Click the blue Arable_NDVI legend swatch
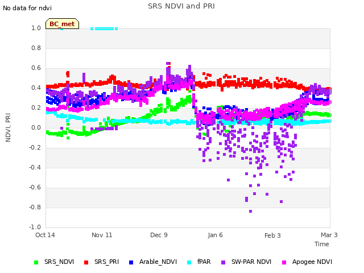This screenshot has width=364, height=273. click(x=131, y=262)
